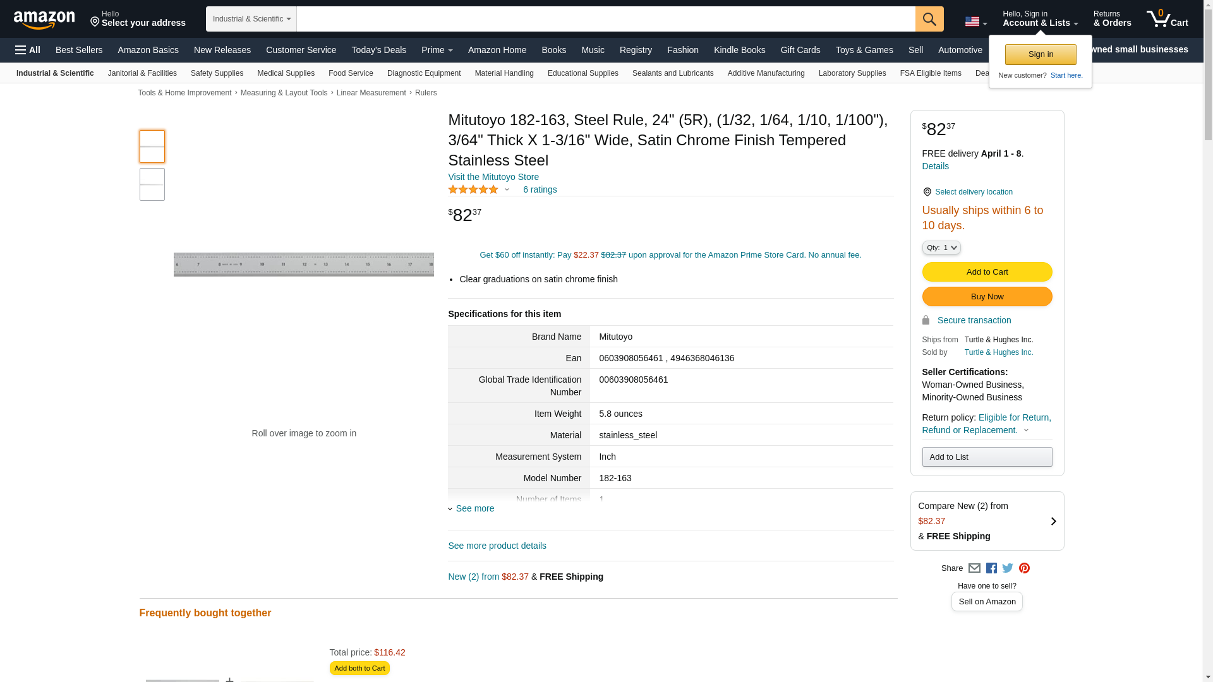1213x682 pixels.
Task: Click the search magnifier button
Action: 929,19
